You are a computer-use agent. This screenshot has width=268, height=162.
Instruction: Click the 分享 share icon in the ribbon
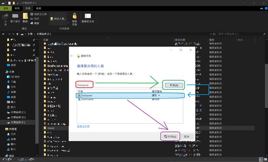click(x=5, y=19)
